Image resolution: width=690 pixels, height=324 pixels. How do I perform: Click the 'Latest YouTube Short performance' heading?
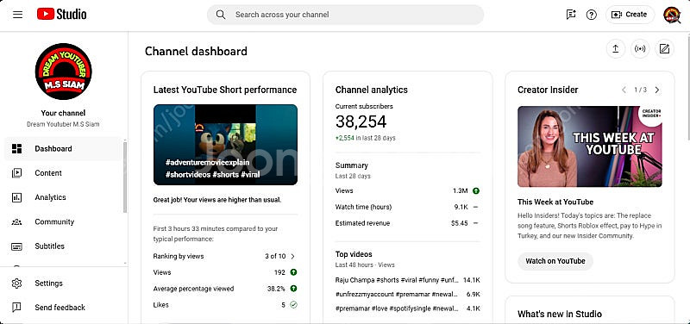tap(225, 90)
